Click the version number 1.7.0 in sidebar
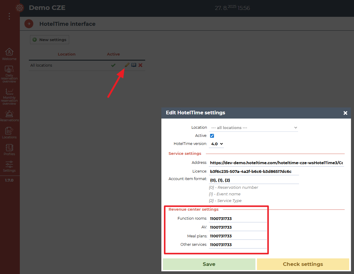The image size is (354, 274). (9, 180)
